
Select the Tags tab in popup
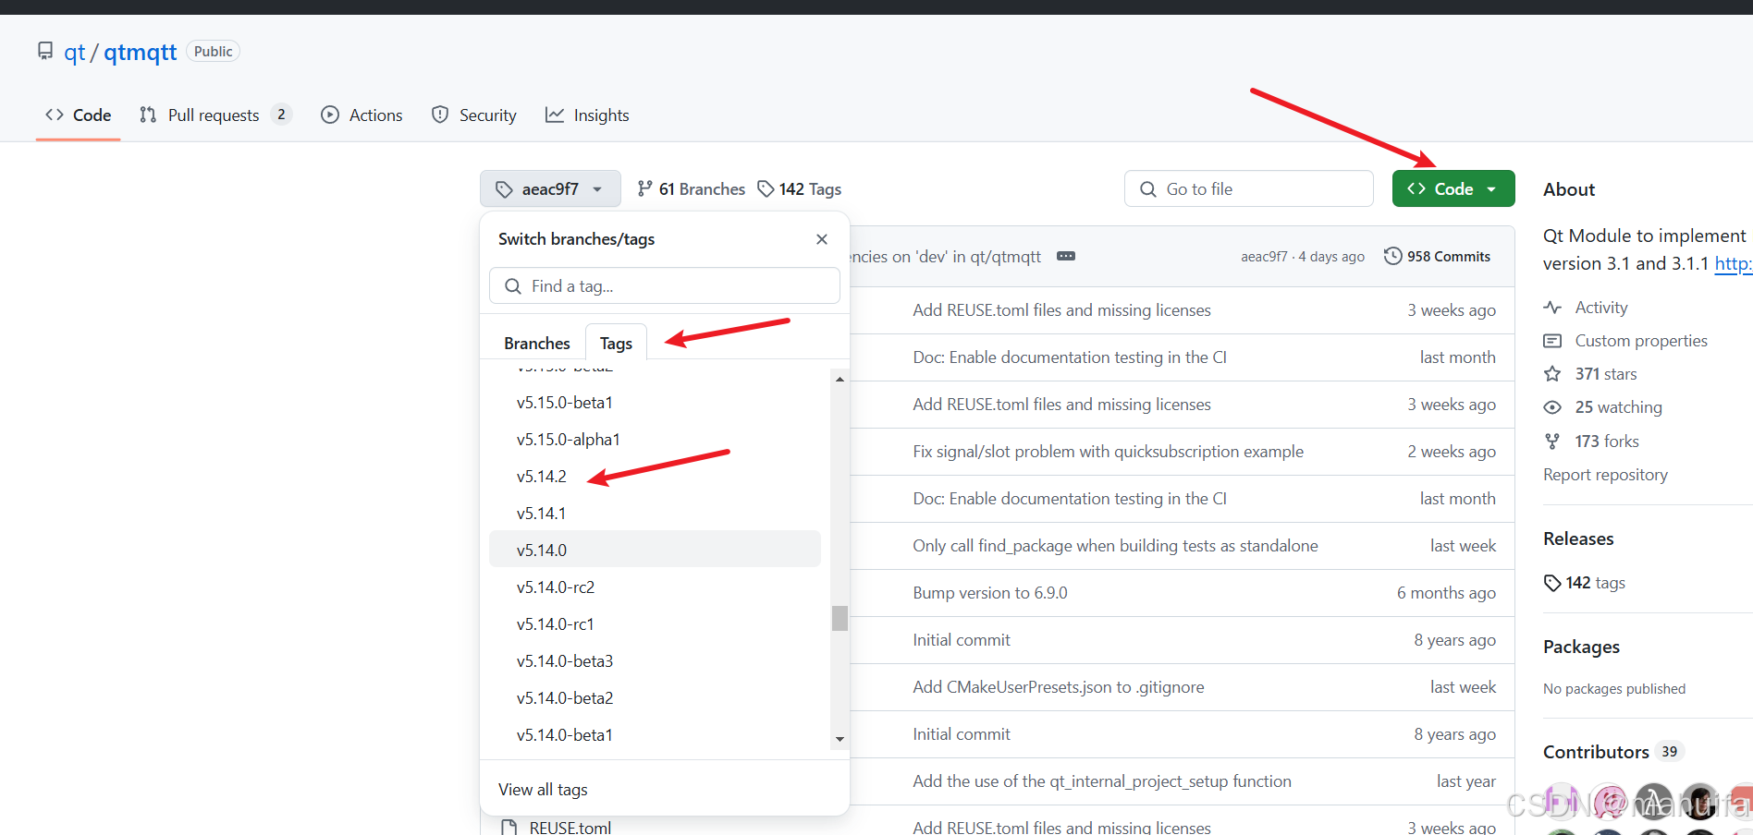pos(616,343)
